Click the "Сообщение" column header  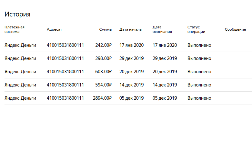pyautogui.click(x=235, y=29)
